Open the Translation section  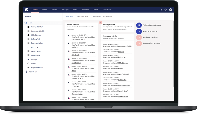(107, 10)
